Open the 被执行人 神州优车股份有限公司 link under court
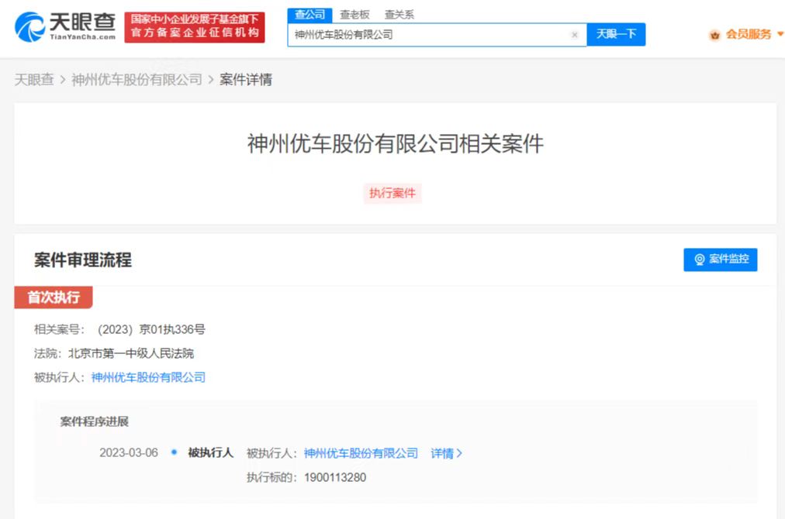The height and width of the screenshot is (519, 785). pyautogui.click(x=148, y=377)
